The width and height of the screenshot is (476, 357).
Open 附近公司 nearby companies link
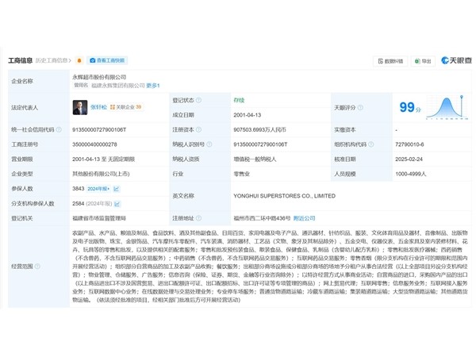304,218
